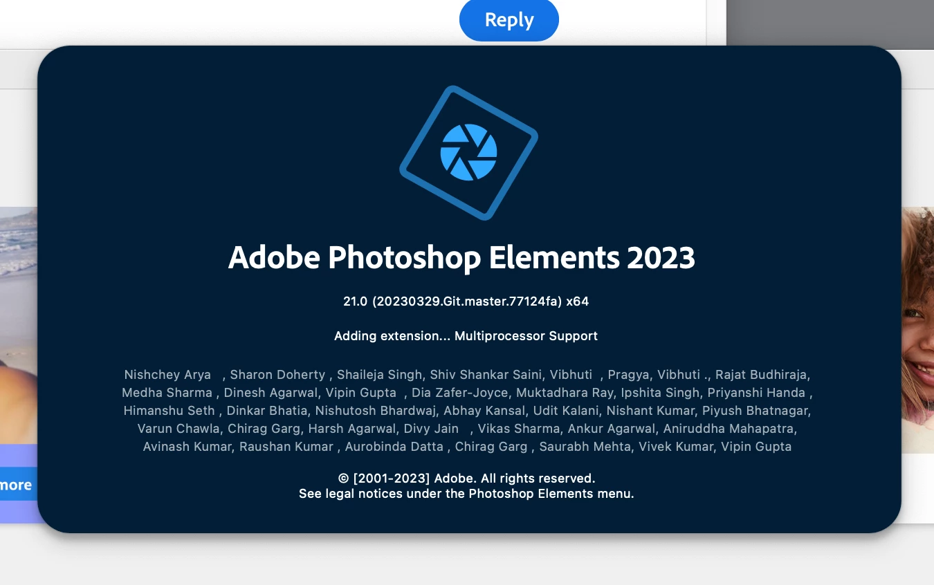Click the "Adobe Photoshop Elements 2023" title

click(x=461, y=257)
